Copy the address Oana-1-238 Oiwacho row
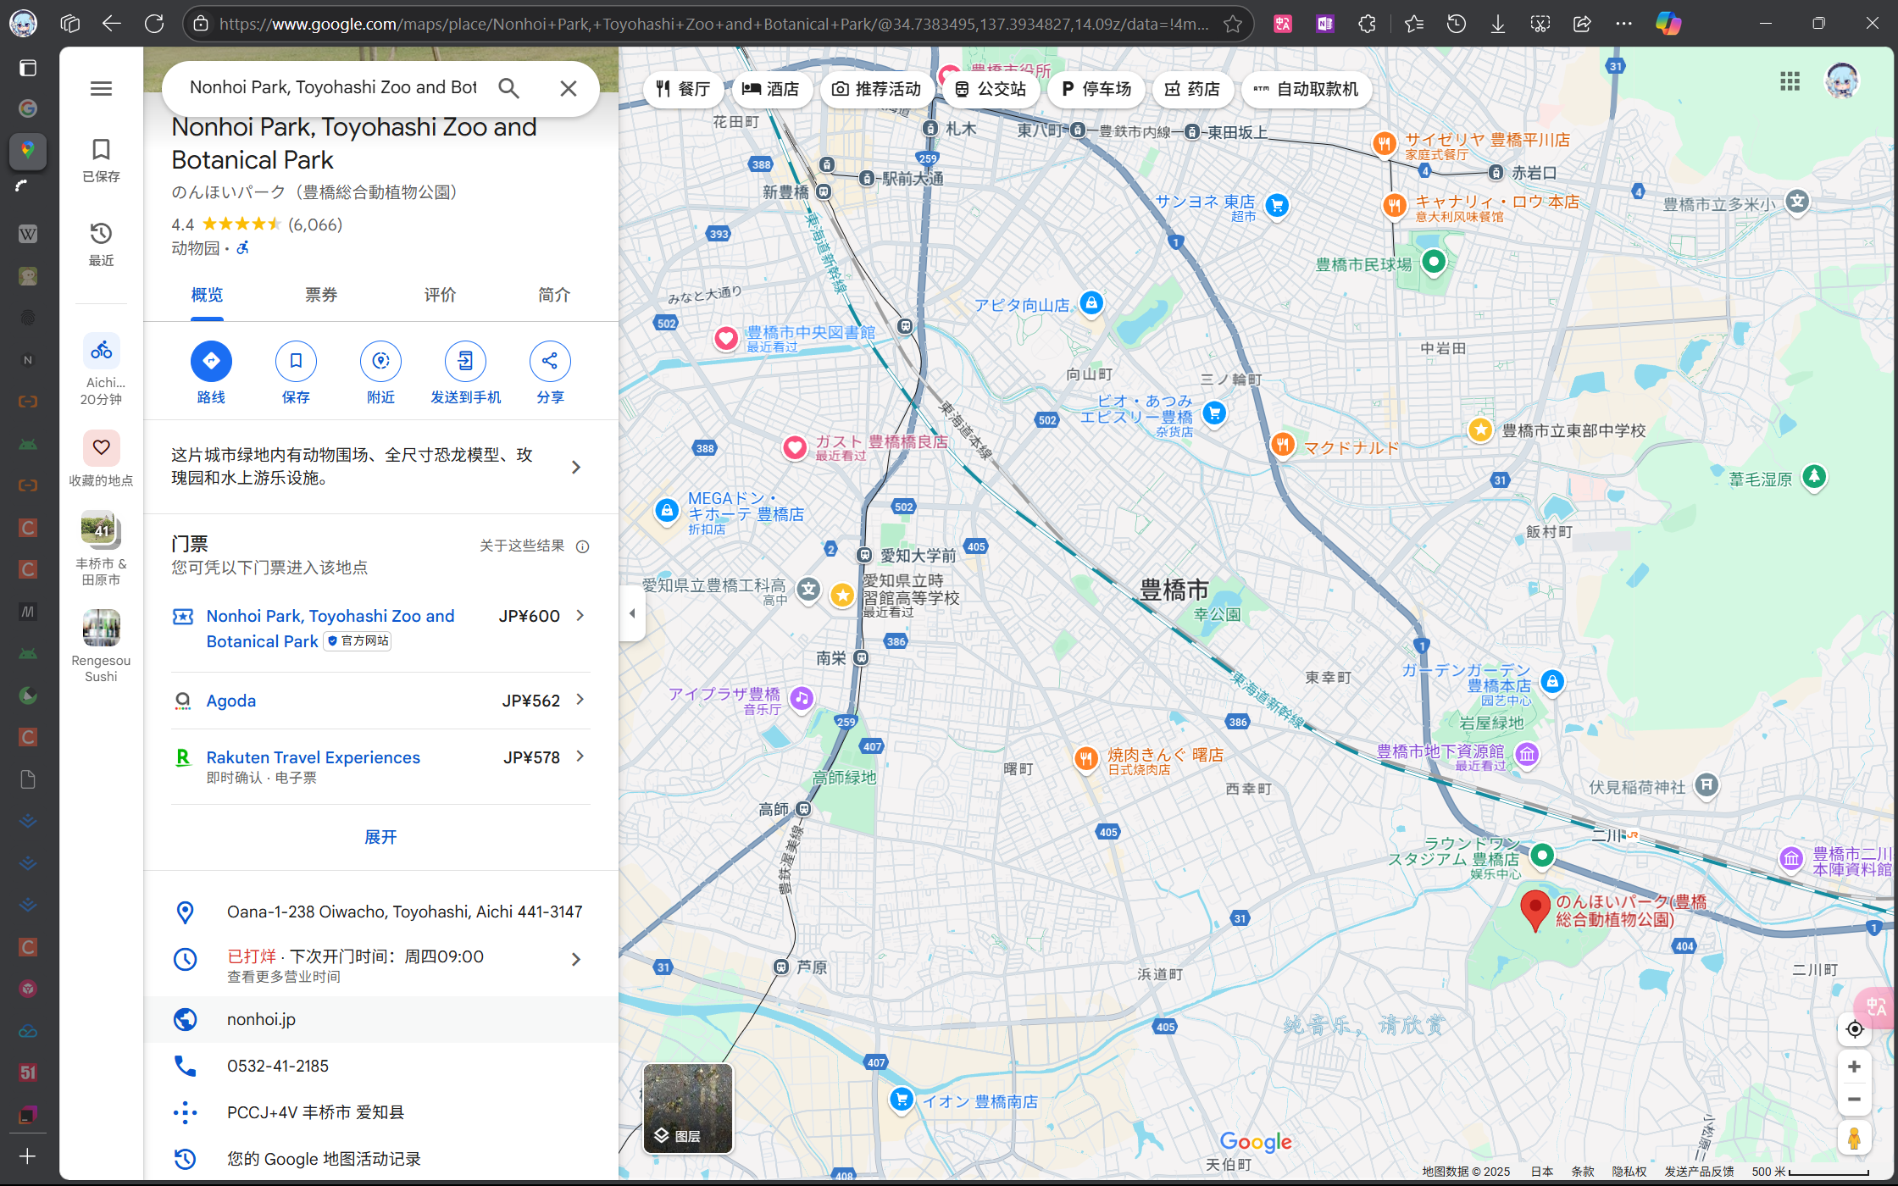 tap(380, 912)
